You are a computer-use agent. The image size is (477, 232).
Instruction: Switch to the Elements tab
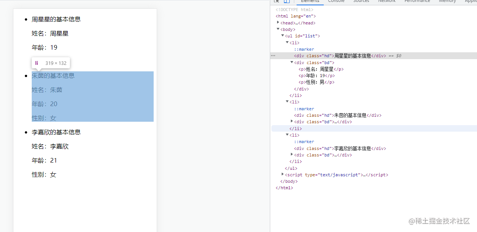310,2
